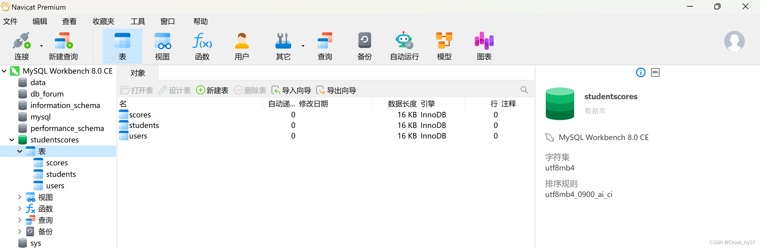
Task: Open the Others (其它) dropdown arrow
Action: [x=303, y=46]
